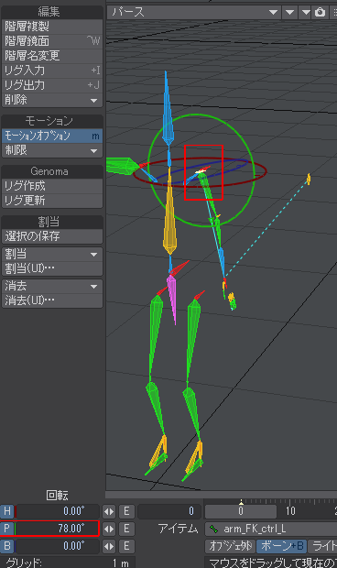Open the middle dropdown arrow in viewport header
This screenshot has width=337, height=568.
[289, 12]
